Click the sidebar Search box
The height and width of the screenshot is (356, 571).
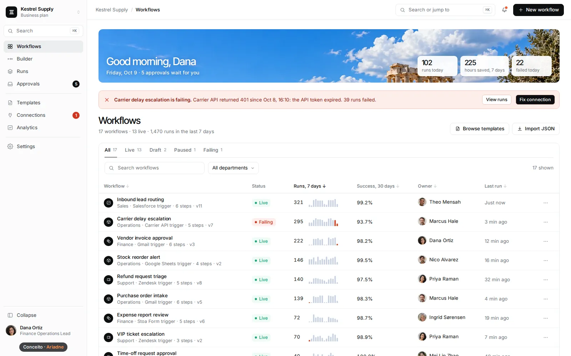[x=43, y=31]
